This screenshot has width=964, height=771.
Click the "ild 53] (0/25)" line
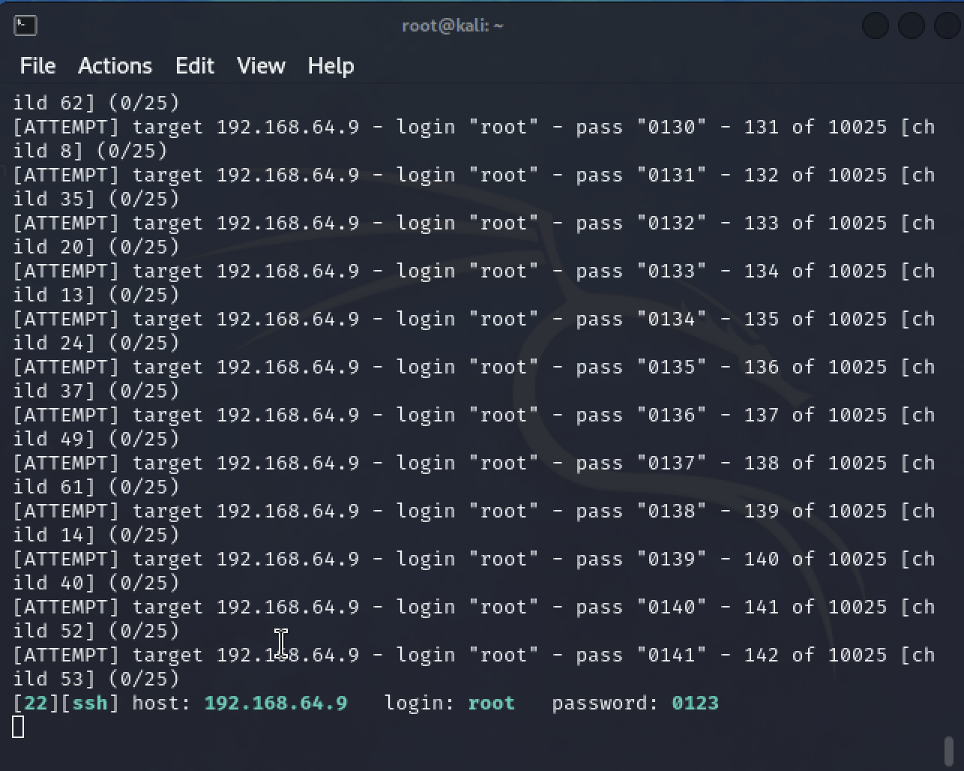point(97,679)
